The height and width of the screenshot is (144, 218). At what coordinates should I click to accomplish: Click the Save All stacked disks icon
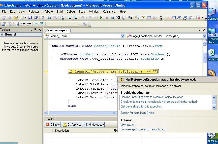(36, 18)
